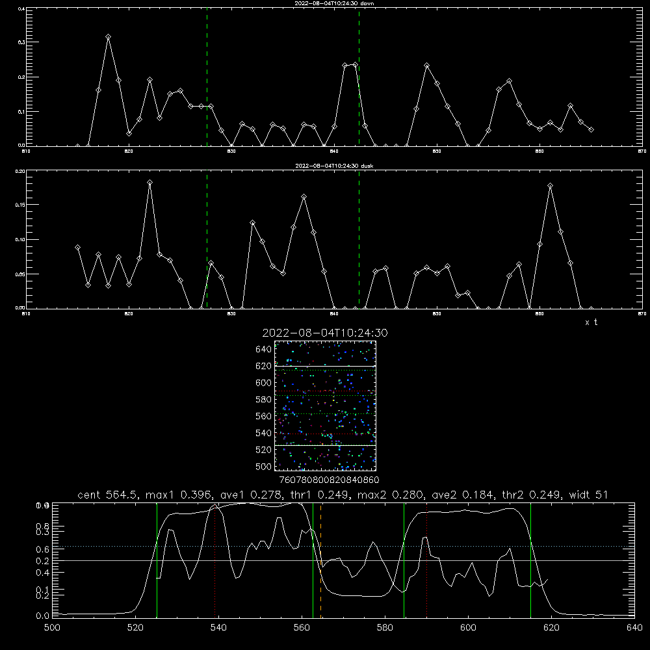The height and width of the screenshot is (650, 650).
Task: Click the orange dashed center line in the bottom plot
Action: point(321,560)
